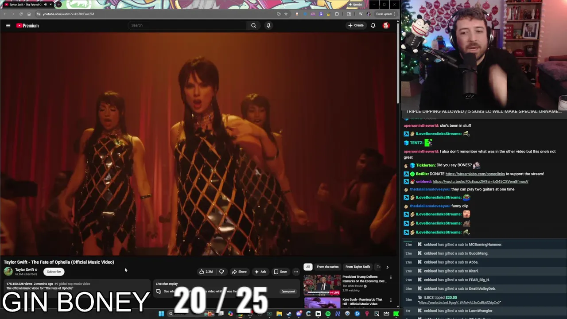Viewport: 567px width, 319px height.
Task: Open cnblued's youtu.be link in chat
Action: (x=480, y=182)
